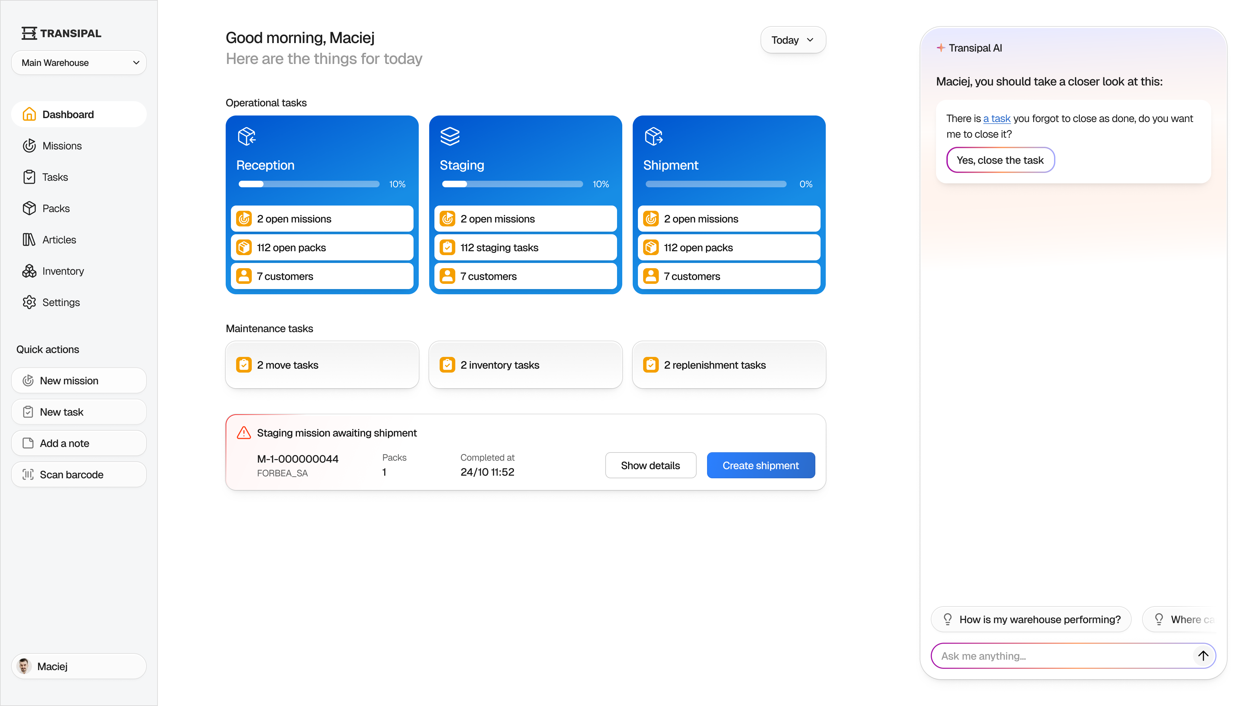
Task: Open Reception's 2 open missions row
Action: coord(322,219)
